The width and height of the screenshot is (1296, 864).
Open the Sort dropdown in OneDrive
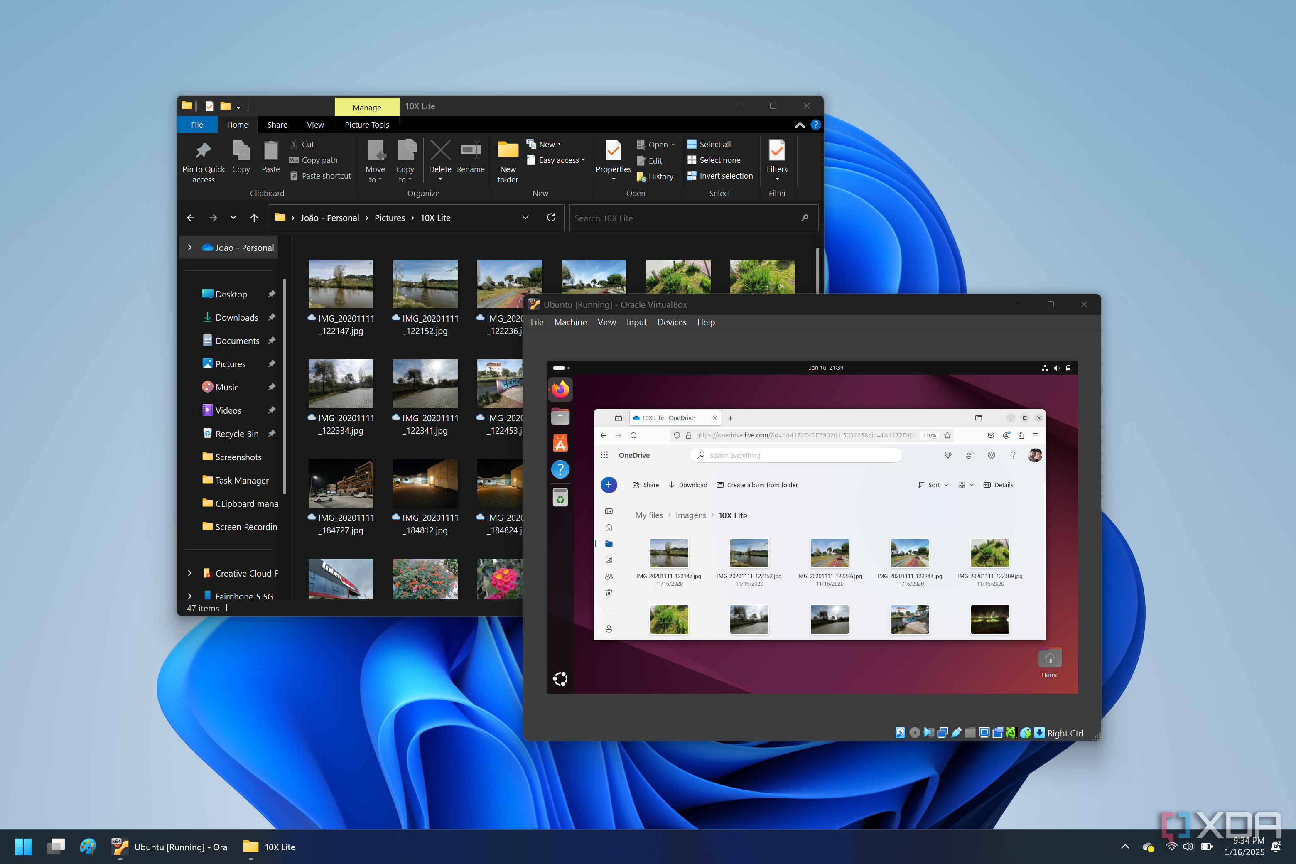coord(933,485)
